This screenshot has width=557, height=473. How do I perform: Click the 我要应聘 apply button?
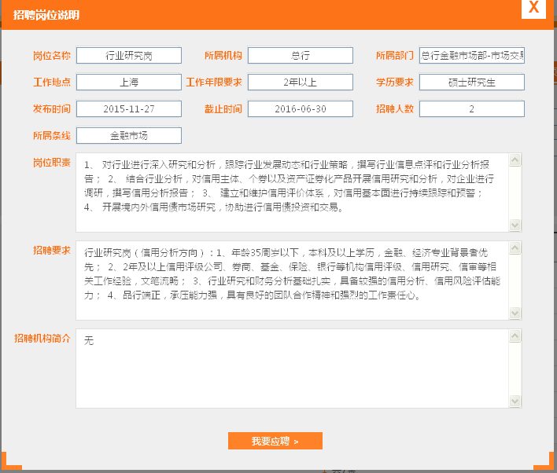(x=275, y=441)
